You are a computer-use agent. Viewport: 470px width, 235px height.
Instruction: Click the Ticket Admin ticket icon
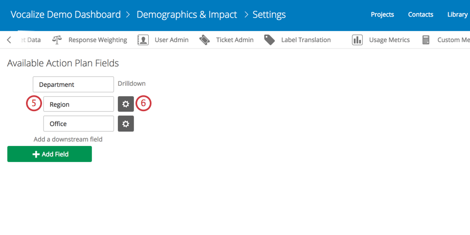(205, 40)
